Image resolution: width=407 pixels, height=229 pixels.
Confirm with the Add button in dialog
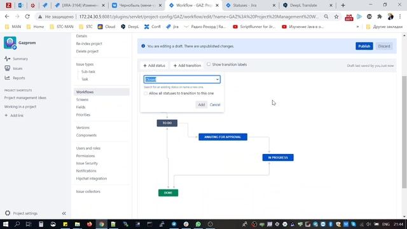[202, 104]
